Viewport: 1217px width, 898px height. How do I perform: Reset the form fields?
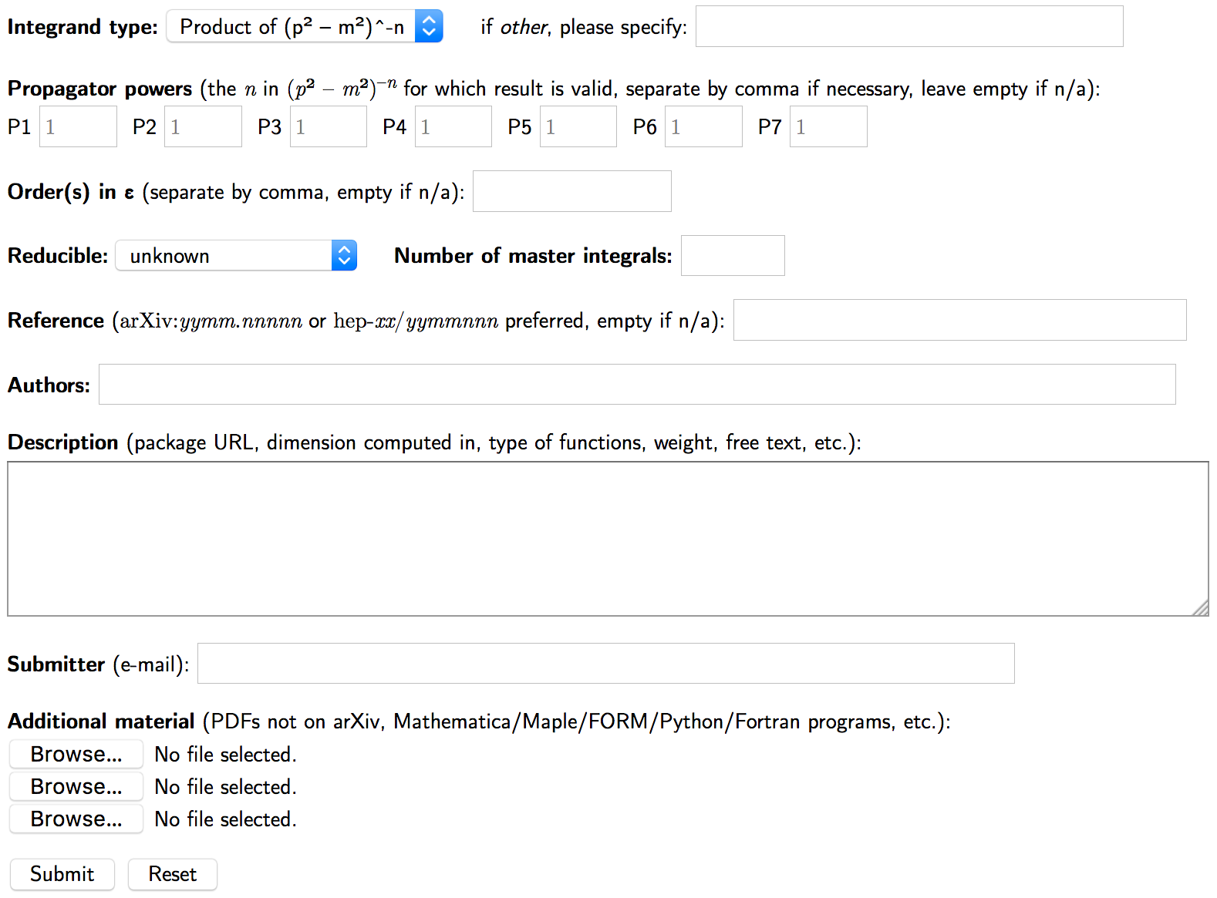173,874
